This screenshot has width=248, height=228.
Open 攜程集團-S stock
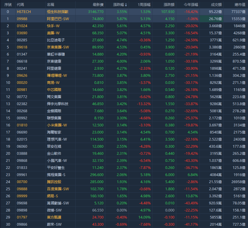56,175
